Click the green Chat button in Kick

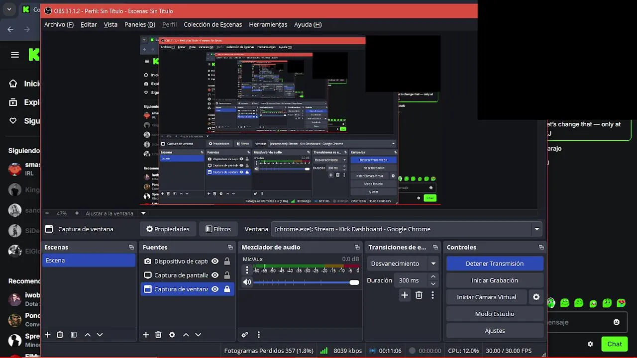(x=615, y=344)
